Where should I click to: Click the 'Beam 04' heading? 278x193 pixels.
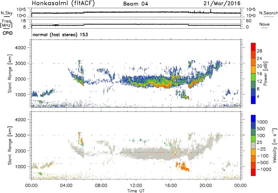136,4
